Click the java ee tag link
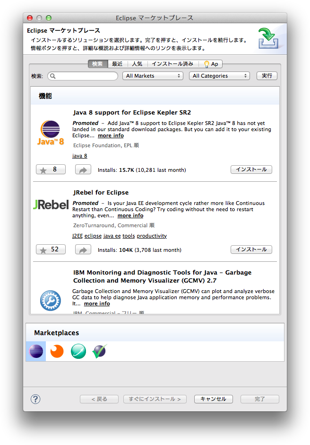This screenshot has width=310, height=445. pyautogui.click(x=112, y=236)
